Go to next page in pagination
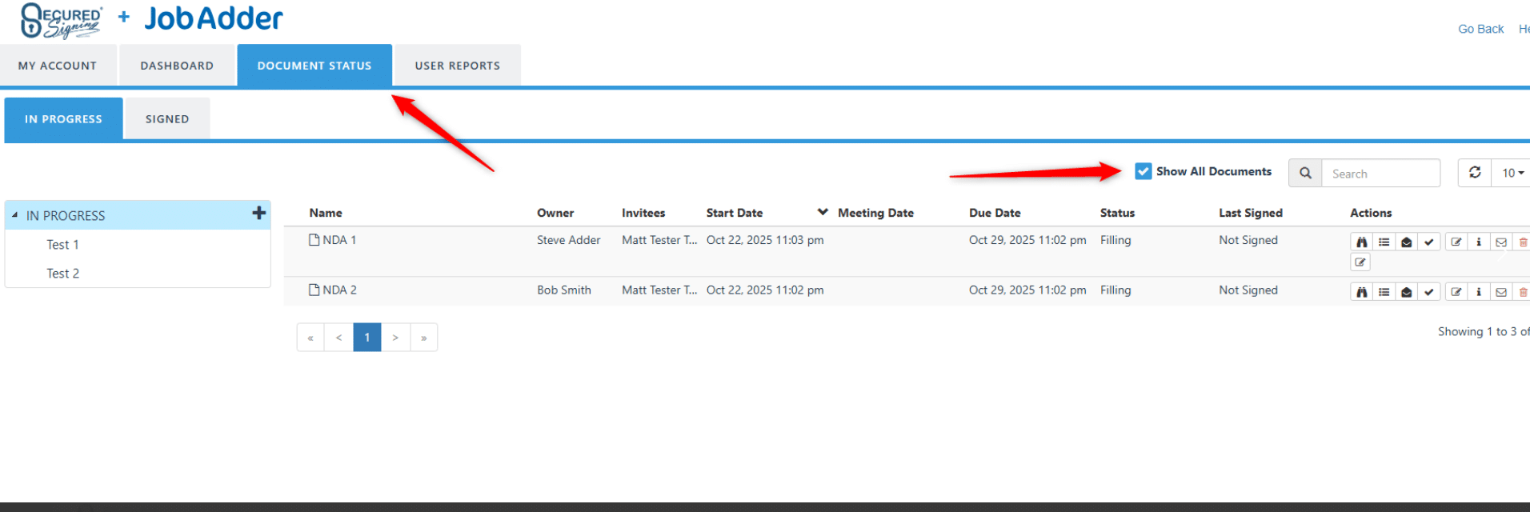The height and width of the screenshot is (512, 1530). click(x=395, y=338)
